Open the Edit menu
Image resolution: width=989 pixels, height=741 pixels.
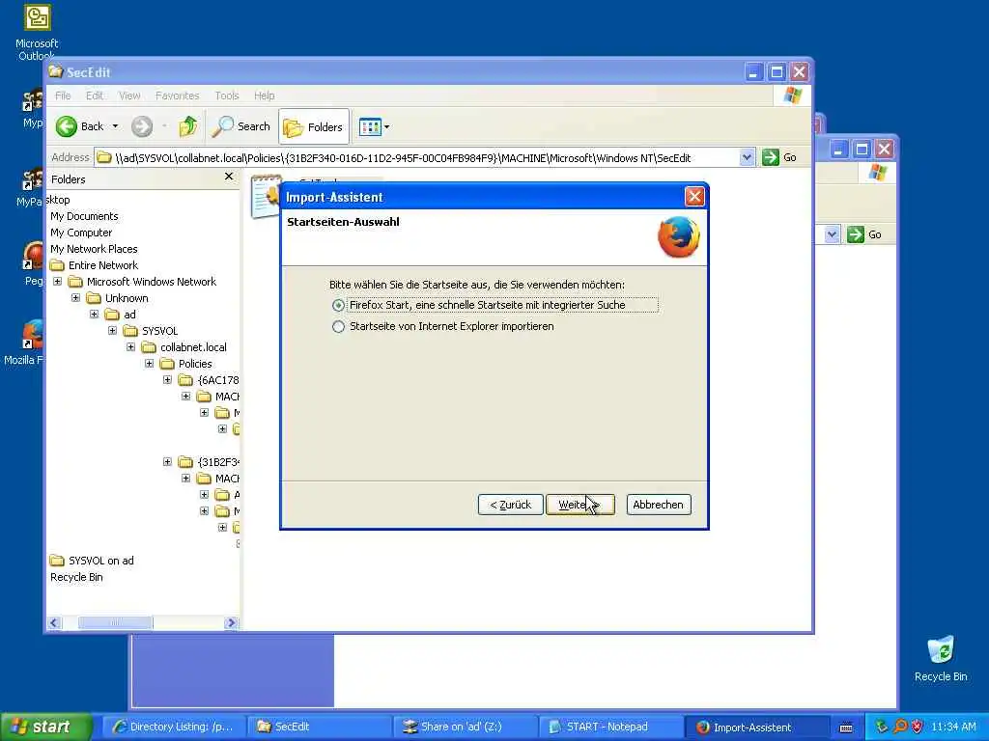coord(95,96)
